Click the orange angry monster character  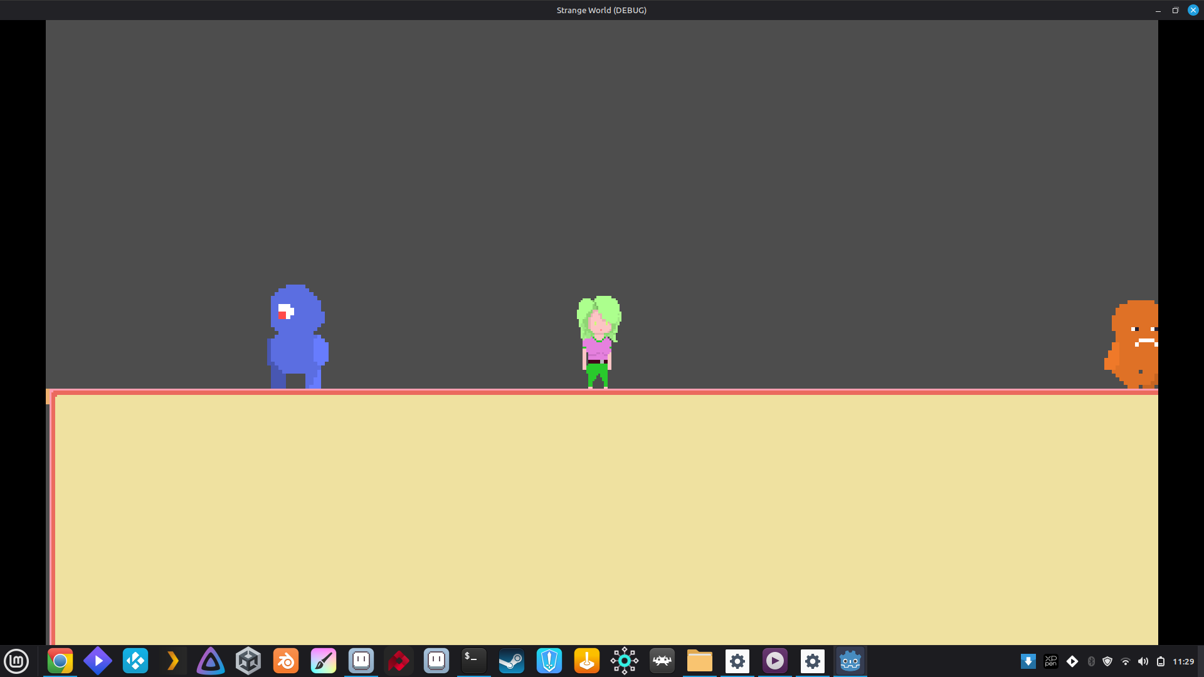(1134, 345)
